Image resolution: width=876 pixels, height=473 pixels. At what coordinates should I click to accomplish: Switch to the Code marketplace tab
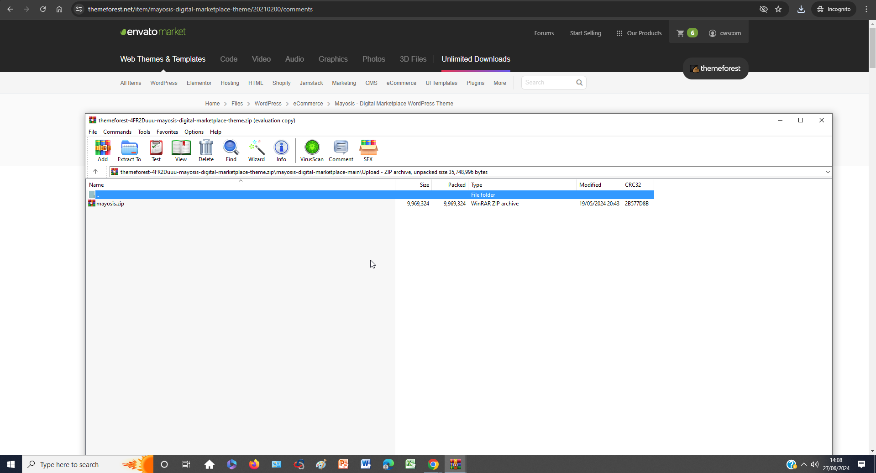coord(229,59)
